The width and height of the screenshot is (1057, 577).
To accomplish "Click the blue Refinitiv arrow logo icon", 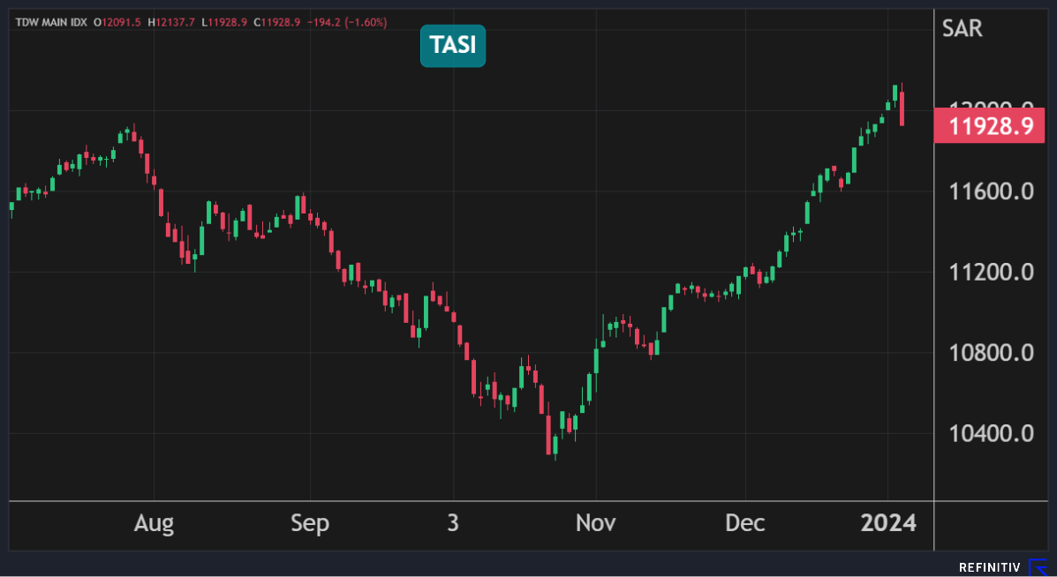I will [1038, 566].
